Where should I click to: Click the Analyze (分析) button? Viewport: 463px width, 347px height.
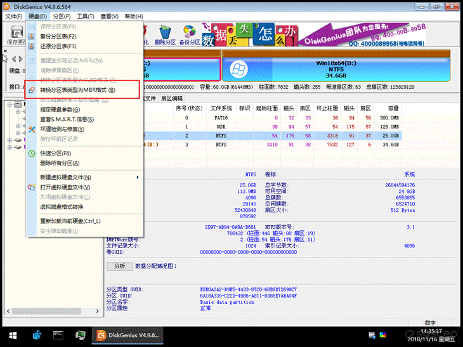(x=120, y=266)
